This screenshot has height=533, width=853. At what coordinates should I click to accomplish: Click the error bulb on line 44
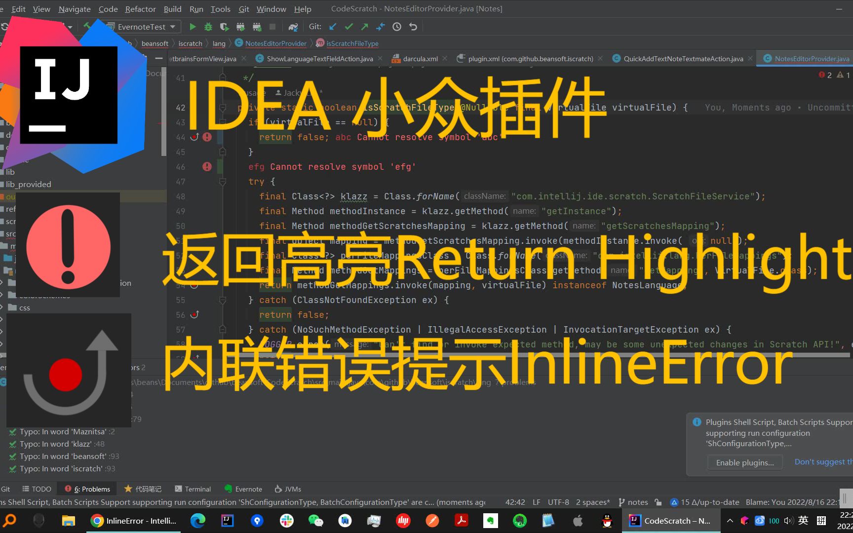click(x=207, y=137)
